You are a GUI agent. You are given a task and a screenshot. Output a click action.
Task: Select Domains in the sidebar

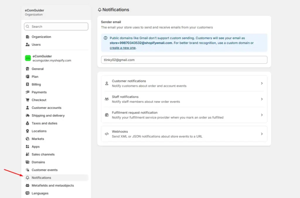click(56, 162)
